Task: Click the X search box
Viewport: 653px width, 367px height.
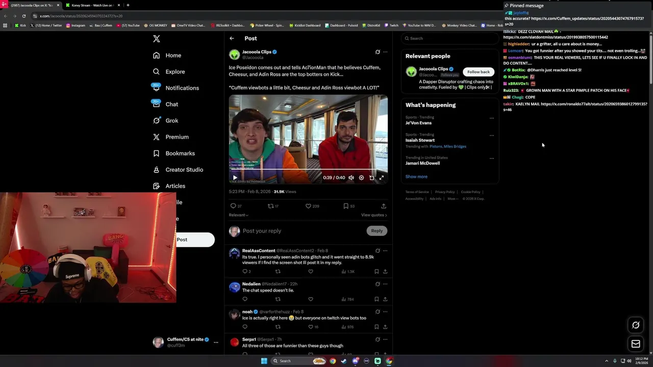Action: [x=449, y=38]
